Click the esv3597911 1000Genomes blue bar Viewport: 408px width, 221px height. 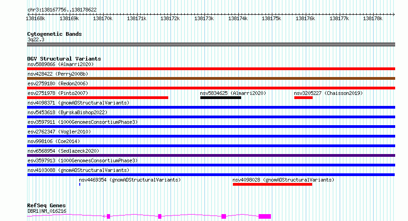(x=211, y=127)
